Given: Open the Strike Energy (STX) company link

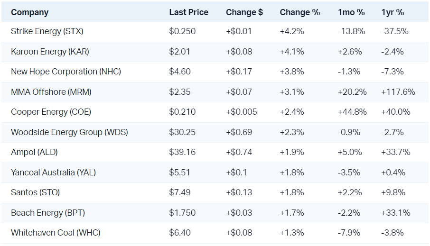Looking at the screenshot, I should tap(47, 32).
